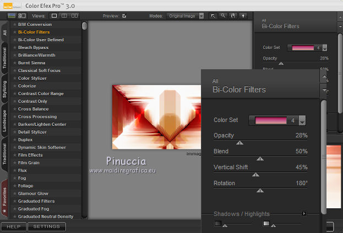Switch to the Favorites category tab
343x233 pixels.
[x=4, y=199]
